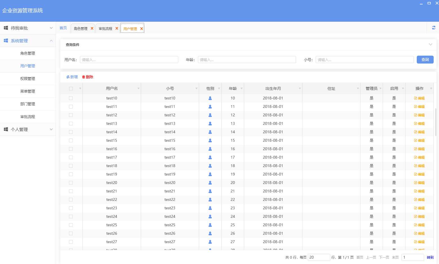The width and height of the screenshot is (439, 264).
Task: Click the 新增 add button
Action: (72, 77)
